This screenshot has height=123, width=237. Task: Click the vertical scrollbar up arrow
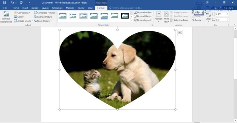tap(235, 28)
